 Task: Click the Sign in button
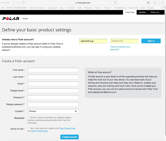coord(151,41)
